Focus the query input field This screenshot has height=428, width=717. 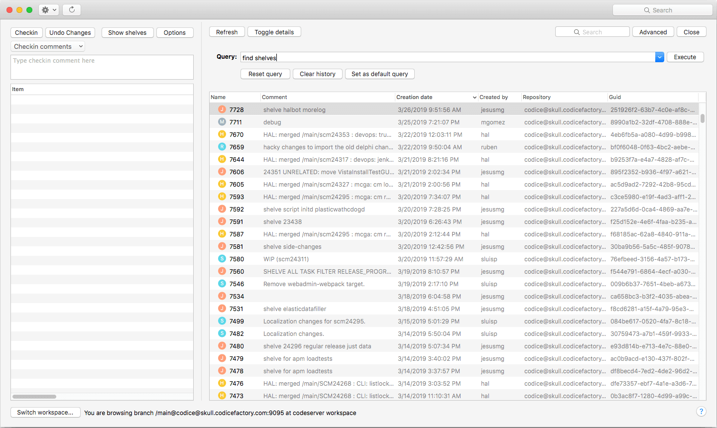coord(448,57)
